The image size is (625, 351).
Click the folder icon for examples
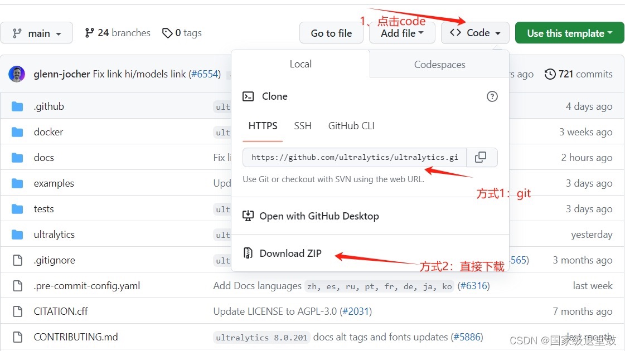17,183
